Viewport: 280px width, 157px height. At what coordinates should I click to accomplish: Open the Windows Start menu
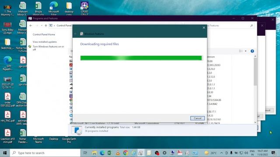(5, 153)
